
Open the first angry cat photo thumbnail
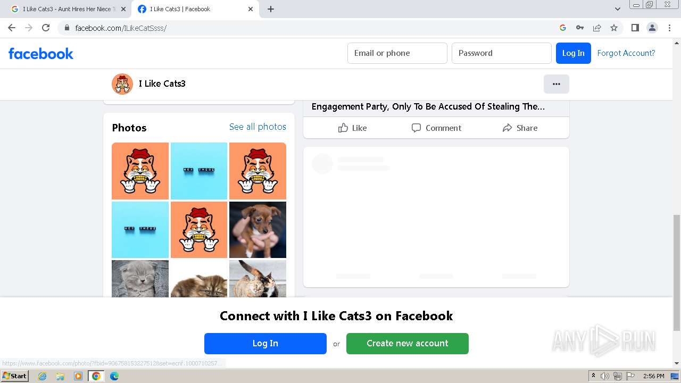140,171
